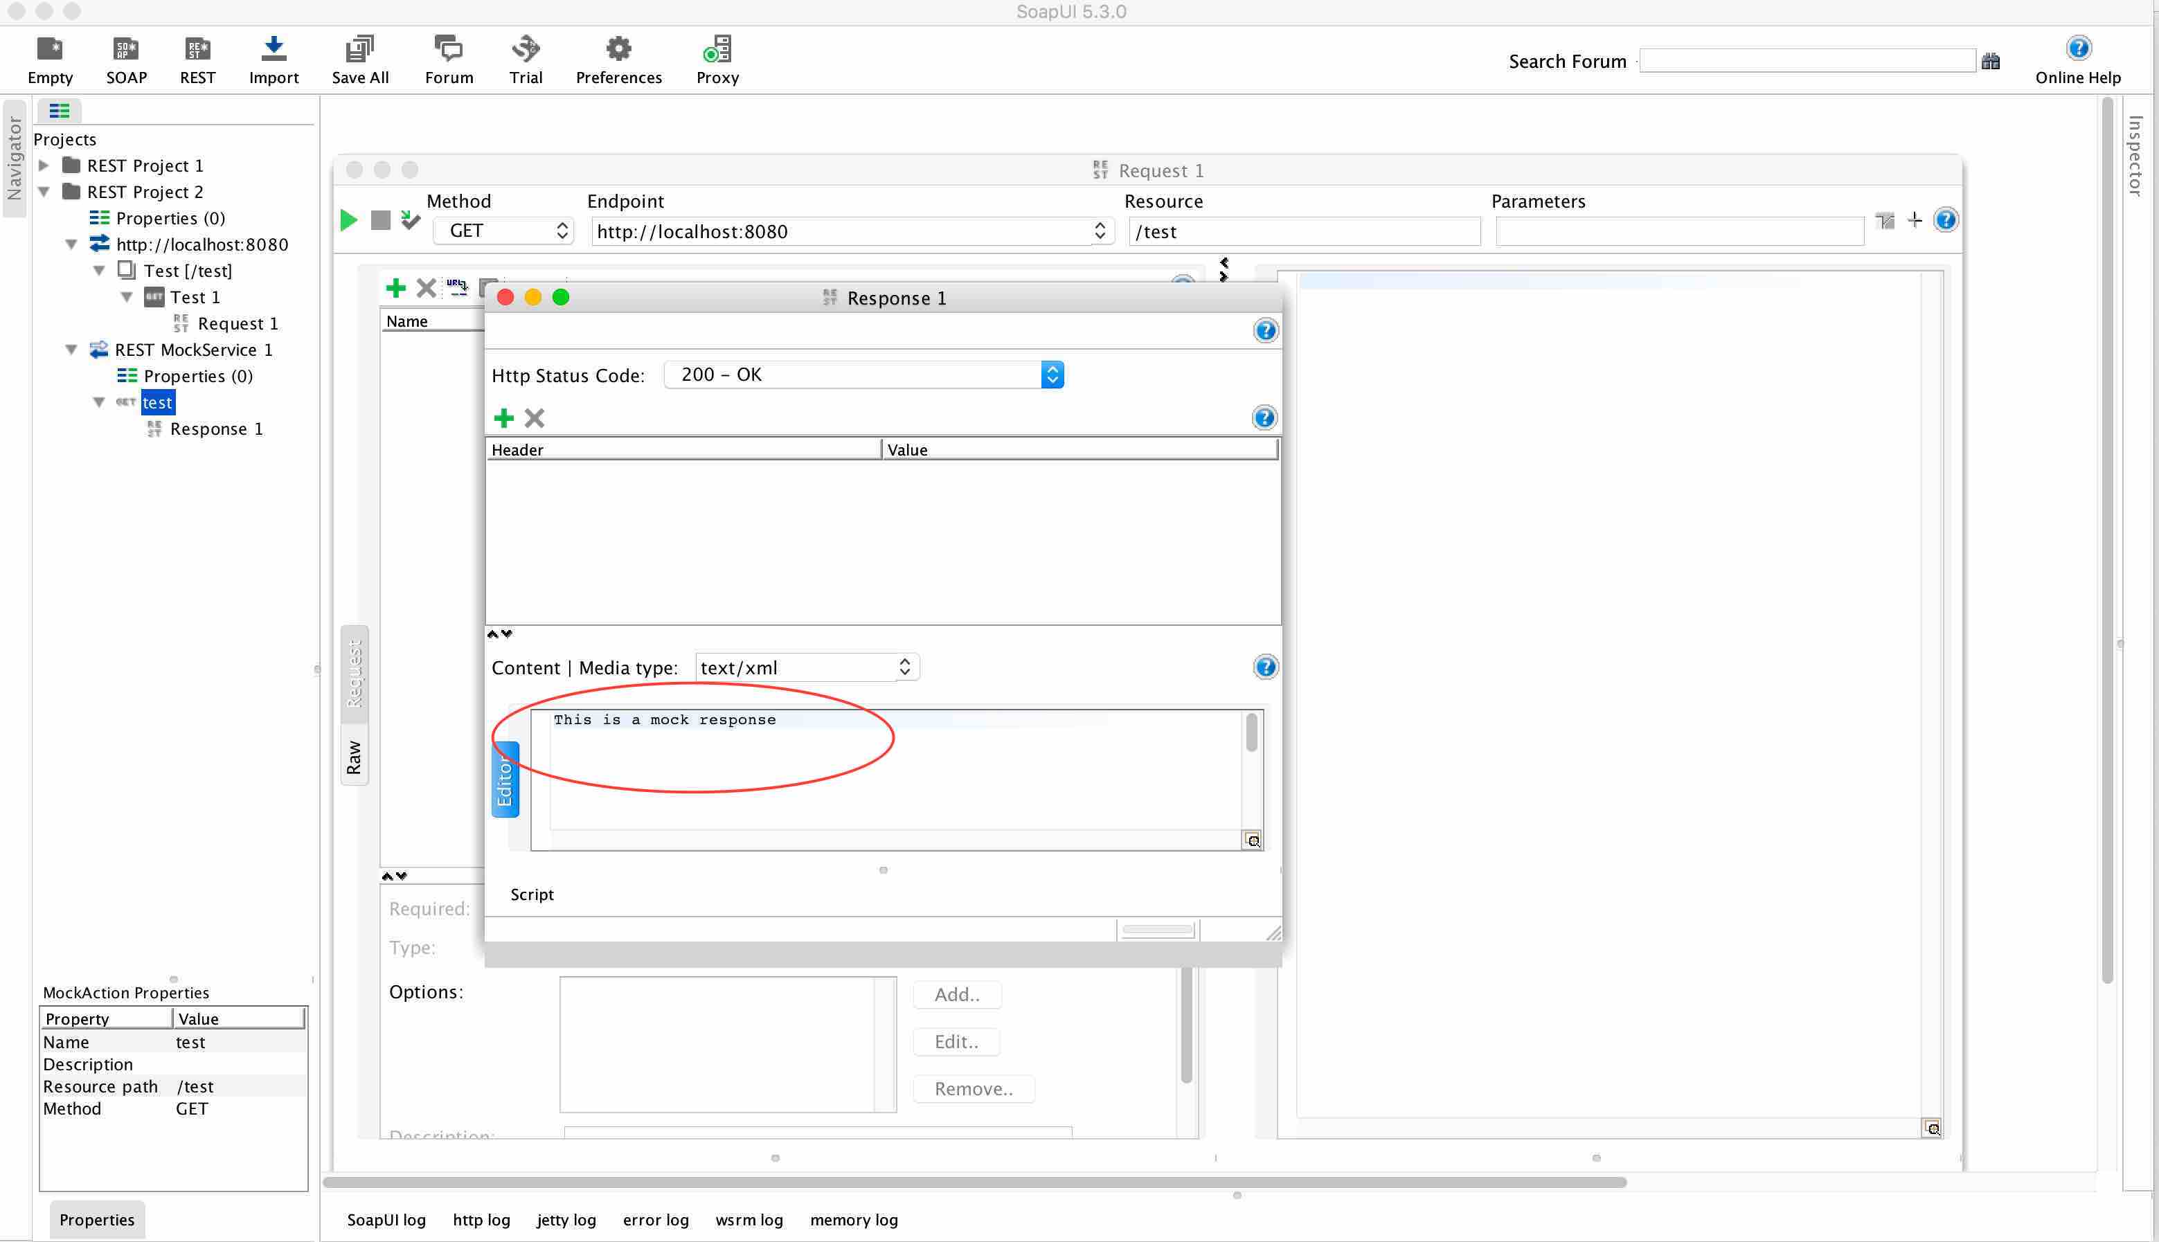Image resolution: width=2159 pixels, height=1242 pixels.
Task: Click zoom icon at response editor corner
Action: click(1252, 840)
